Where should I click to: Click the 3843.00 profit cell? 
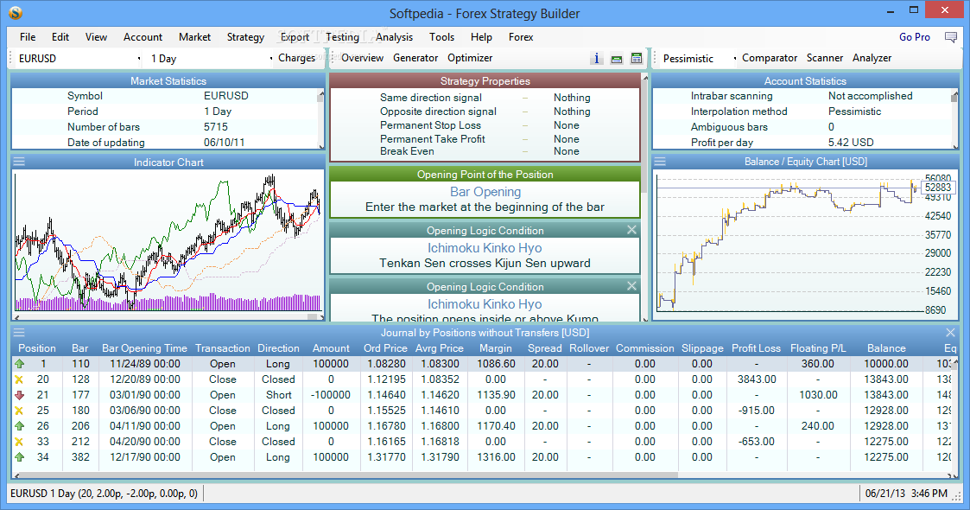[756, 379]
